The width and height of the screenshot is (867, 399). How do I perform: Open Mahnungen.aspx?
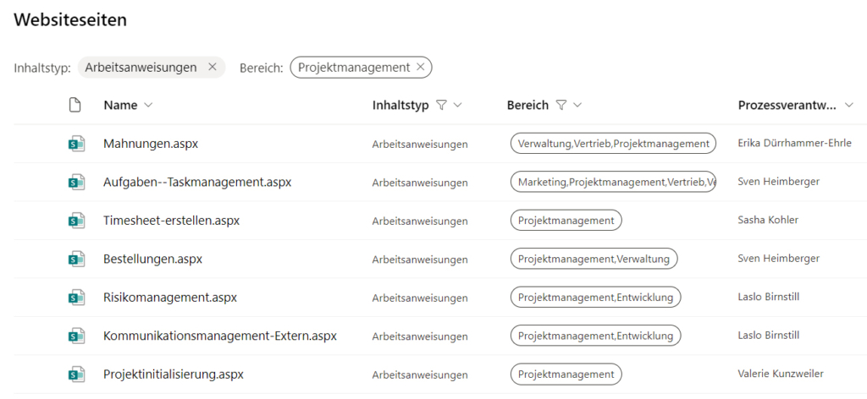(151, 144)
